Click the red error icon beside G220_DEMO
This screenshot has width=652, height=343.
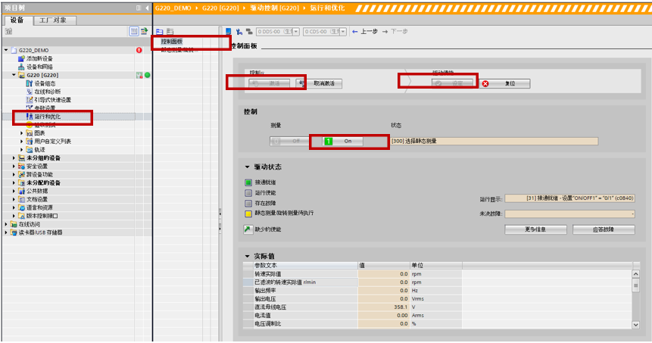point(139,50)
